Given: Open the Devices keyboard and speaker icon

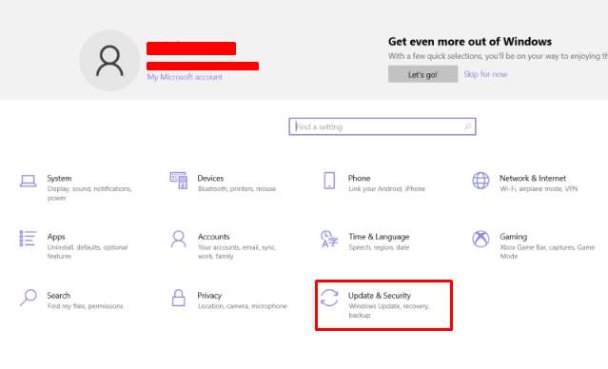Looking at the screenshot, I should click(x=178, y=181).
